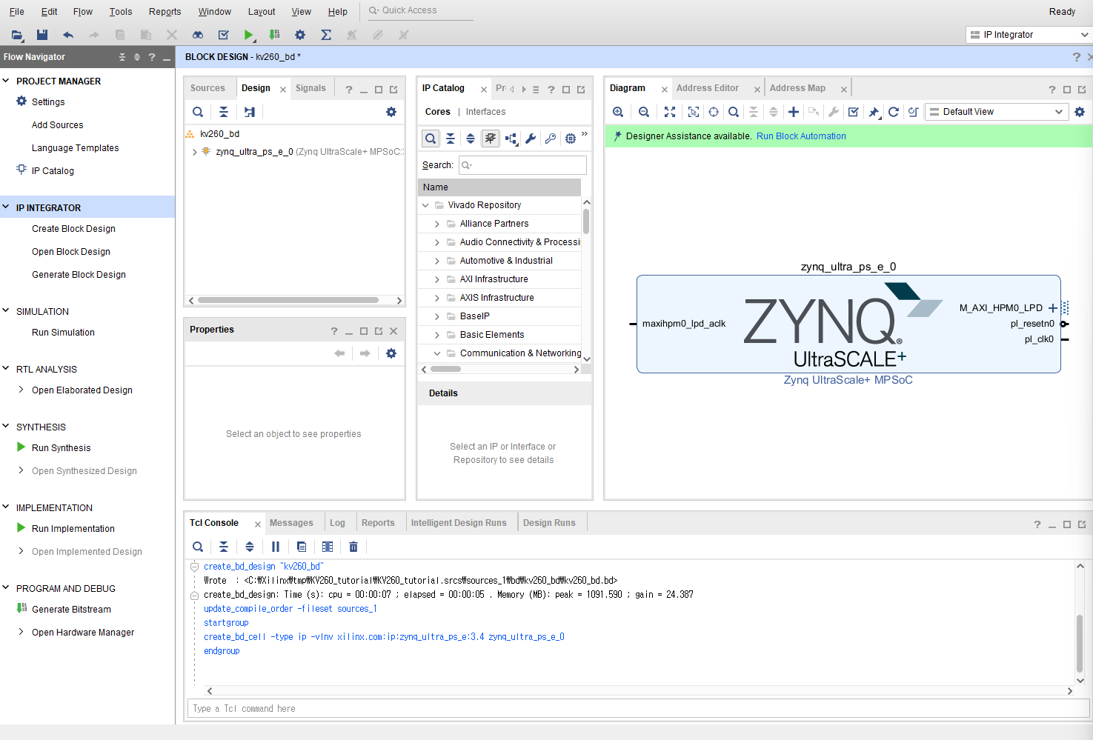
Task: Open Settings gear in main toolbar
Action: point(300,35)
